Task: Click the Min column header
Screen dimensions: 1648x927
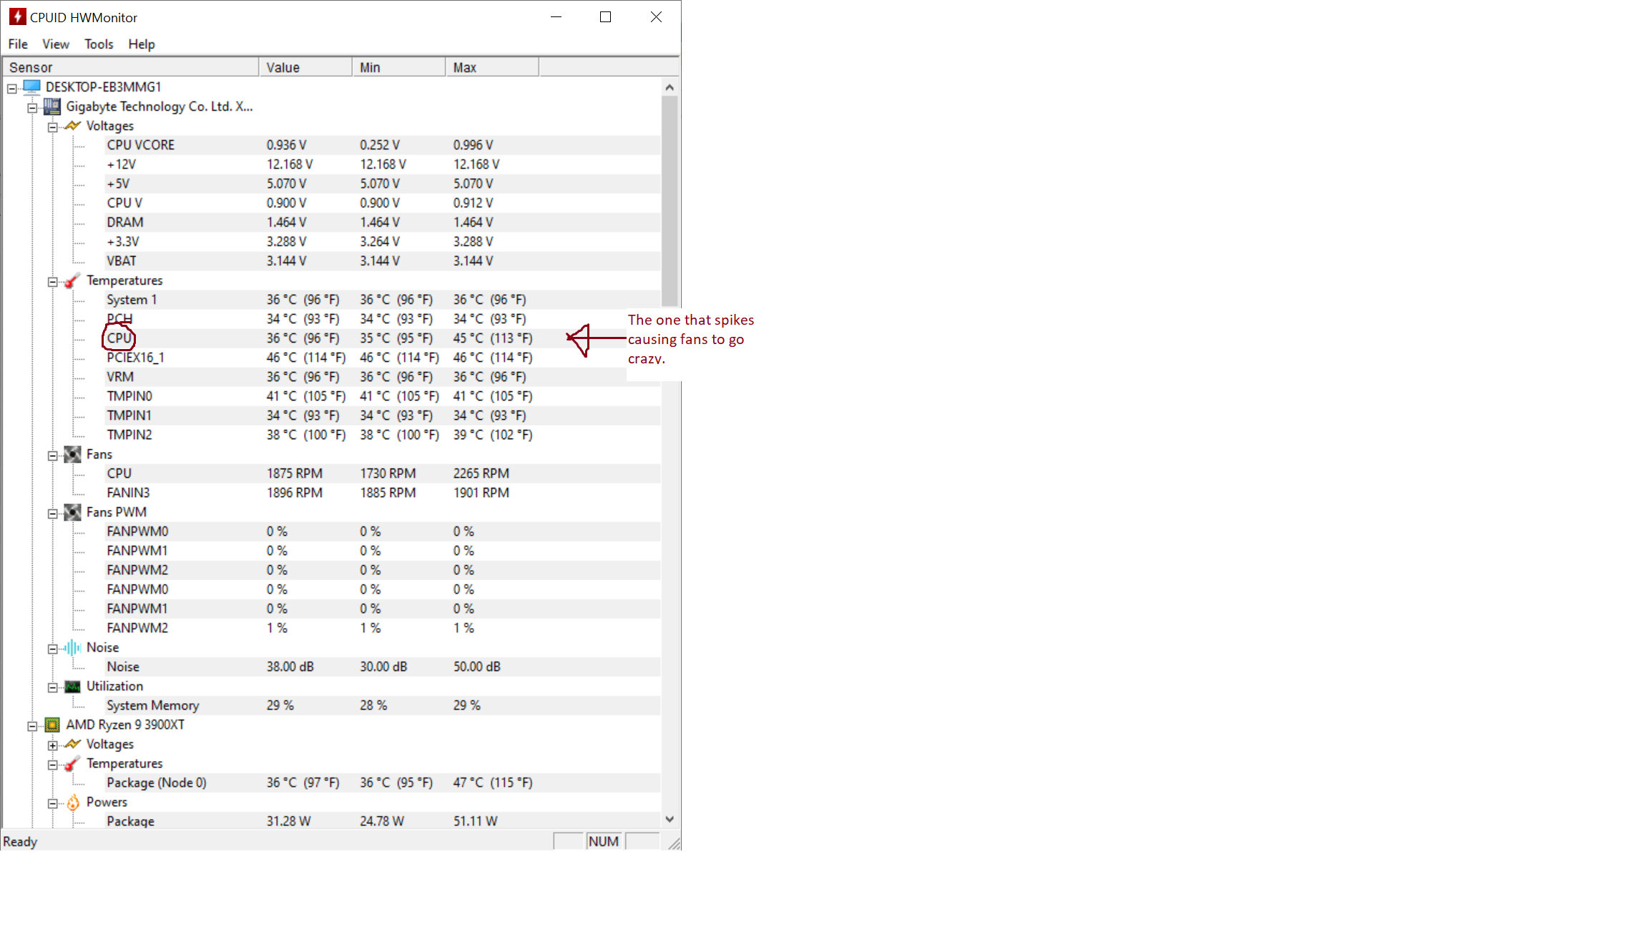Action: [x=398, y=67]
